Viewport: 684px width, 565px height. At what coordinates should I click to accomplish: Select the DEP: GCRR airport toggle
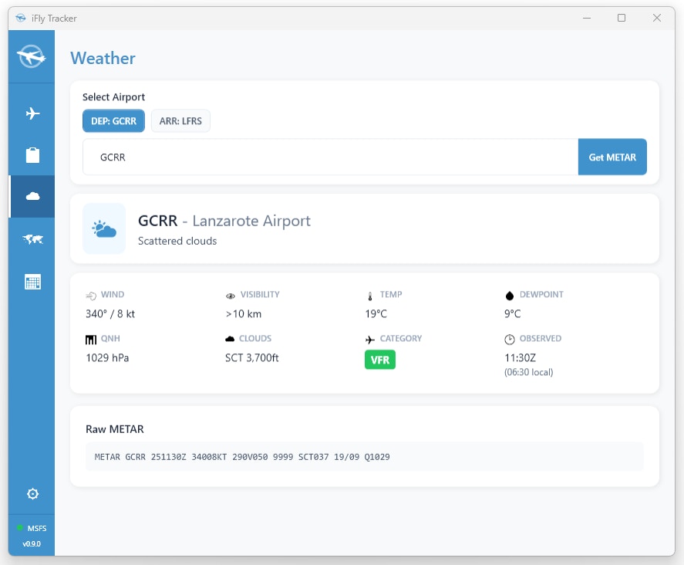pyautogui.click(x=113, y=121)
